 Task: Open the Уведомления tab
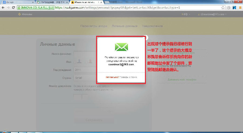pyautogui.click(x=152, y=26)
